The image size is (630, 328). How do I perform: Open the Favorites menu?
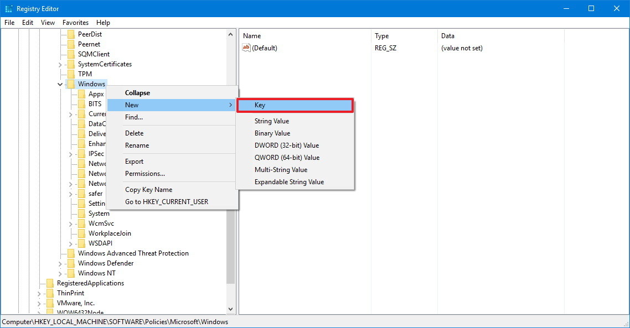[x=75, y=23]
